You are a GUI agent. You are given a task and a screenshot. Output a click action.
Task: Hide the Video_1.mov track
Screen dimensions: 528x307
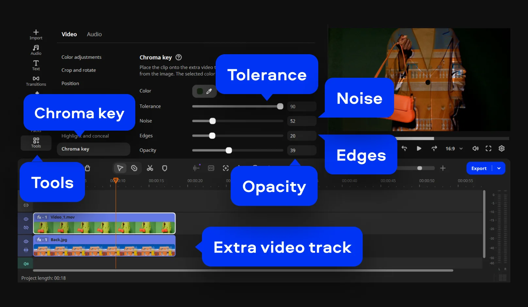pos(26,219)
